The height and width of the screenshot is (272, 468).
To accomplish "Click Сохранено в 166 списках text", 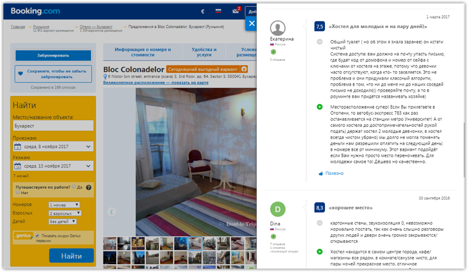I will pyautogui.click(x=53, y=87).
